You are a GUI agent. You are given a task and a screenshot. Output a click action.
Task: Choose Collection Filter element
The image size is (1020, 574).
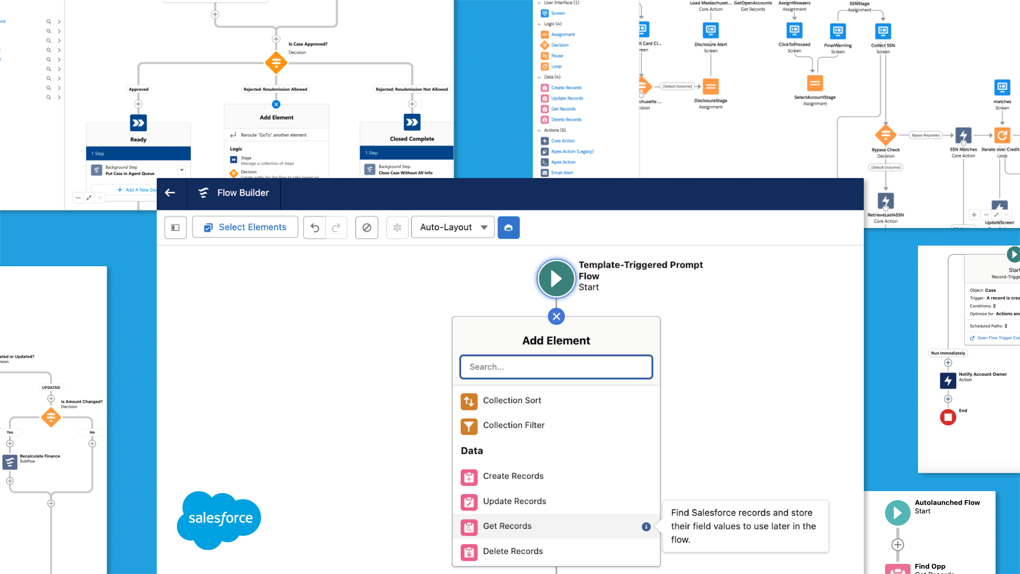point(556,426)
